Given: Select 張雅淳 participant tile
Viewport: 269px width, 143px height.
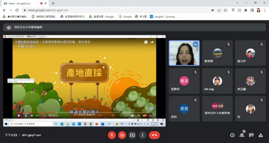Looking at the screenshot, I should 184,81.
